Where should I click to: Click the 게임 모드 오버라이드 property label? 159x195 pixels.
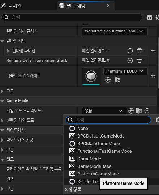pos(24,110)
